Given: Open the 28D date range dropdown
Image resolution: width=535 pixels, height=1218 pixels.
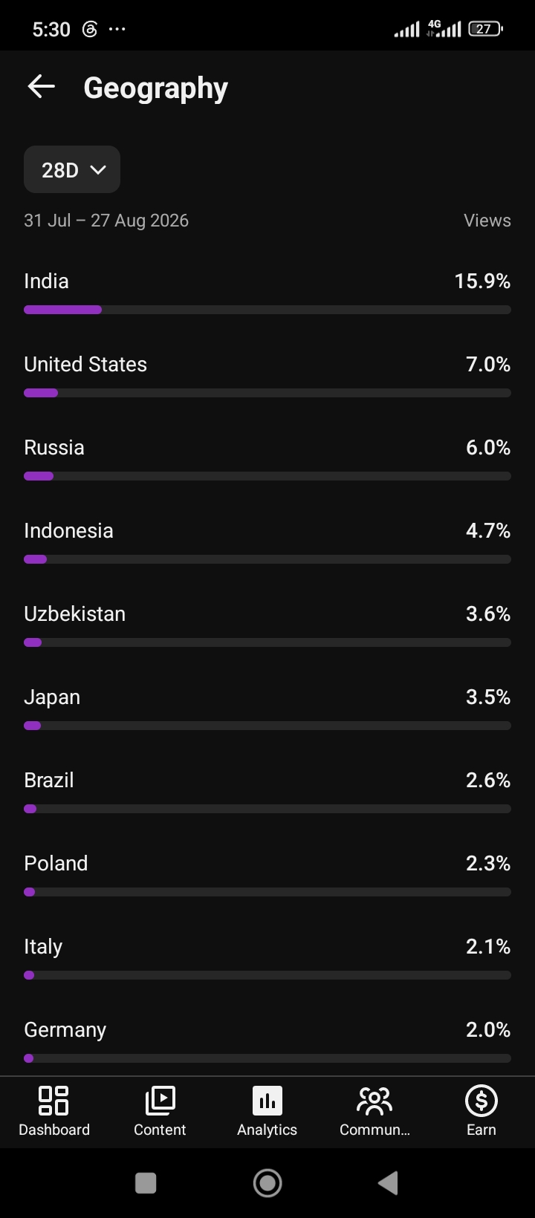Looking at the screenshot, I should coord(72,170).
